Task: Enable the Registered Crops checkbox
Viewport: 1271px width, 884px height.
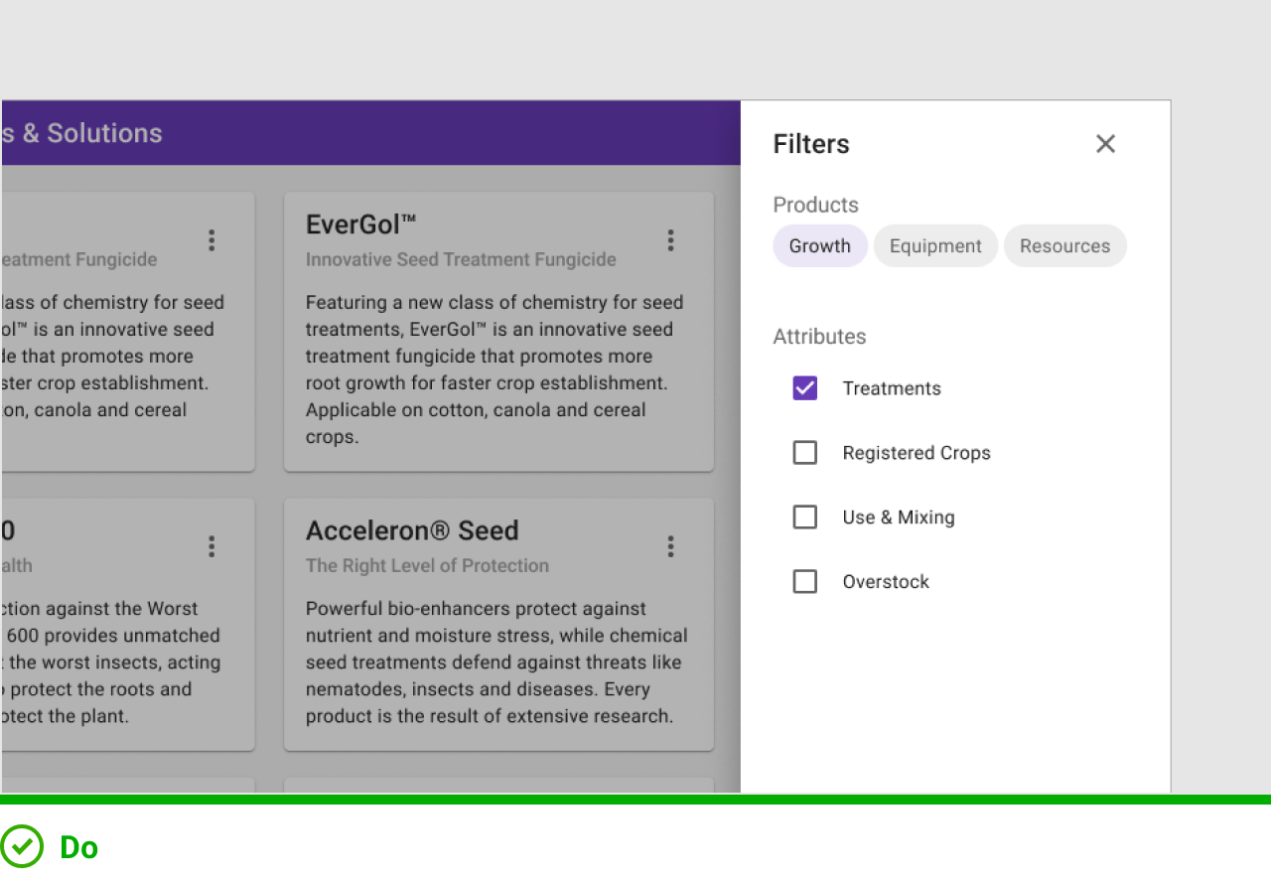Action: [x=805, y=453]
